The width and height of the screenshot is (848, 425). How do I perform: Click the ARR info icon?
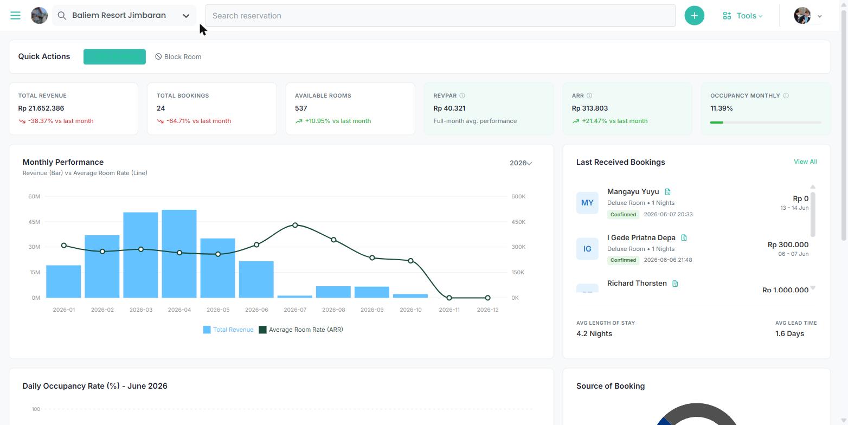pyautogui.click(x=589, y=95)
